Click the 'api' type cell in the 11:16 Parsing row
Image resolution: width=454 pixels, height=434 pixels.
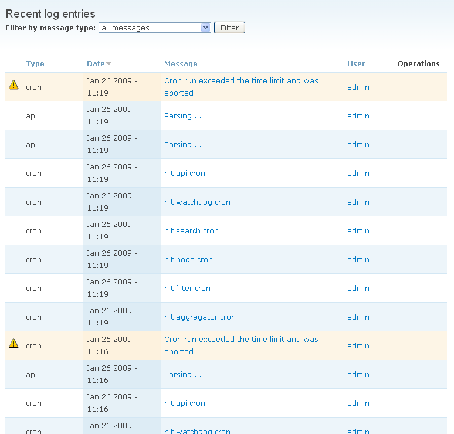point(31,374)
